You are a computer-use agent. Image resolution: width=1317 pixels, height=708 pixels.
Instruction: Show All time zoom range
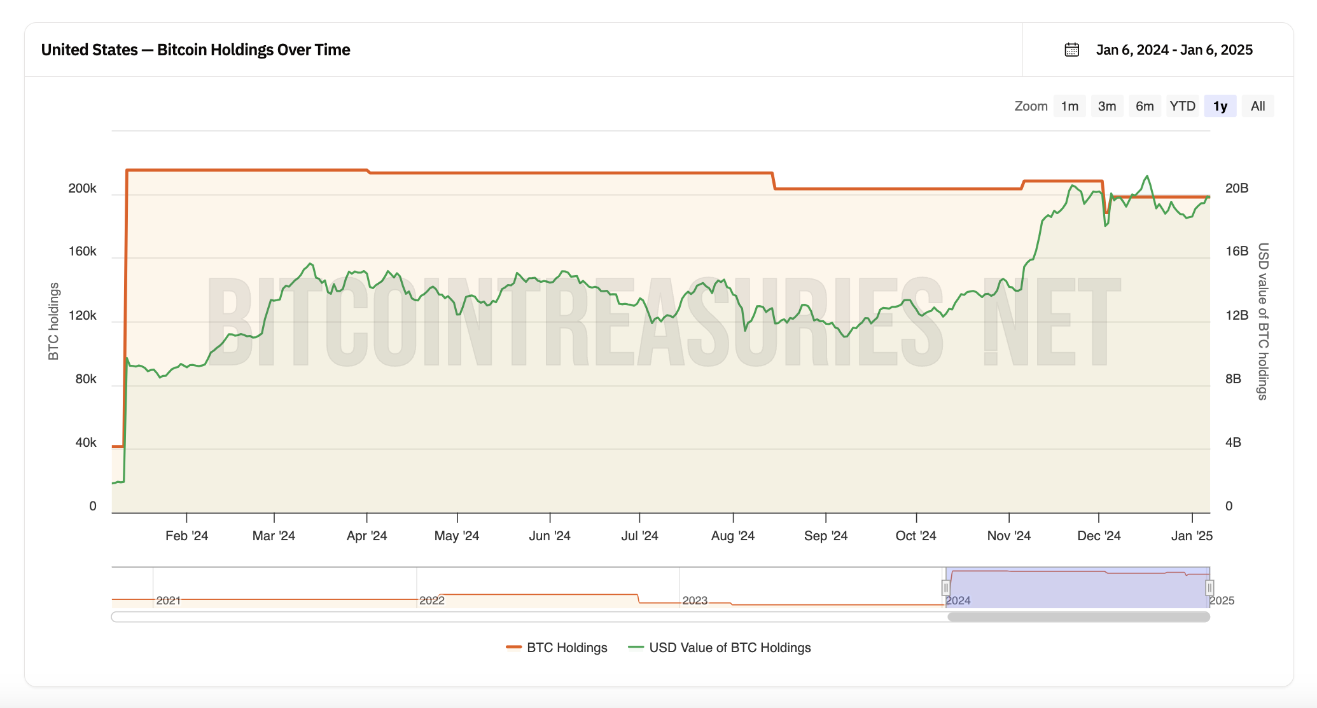pyautogui.click(x=1257, y=106)
